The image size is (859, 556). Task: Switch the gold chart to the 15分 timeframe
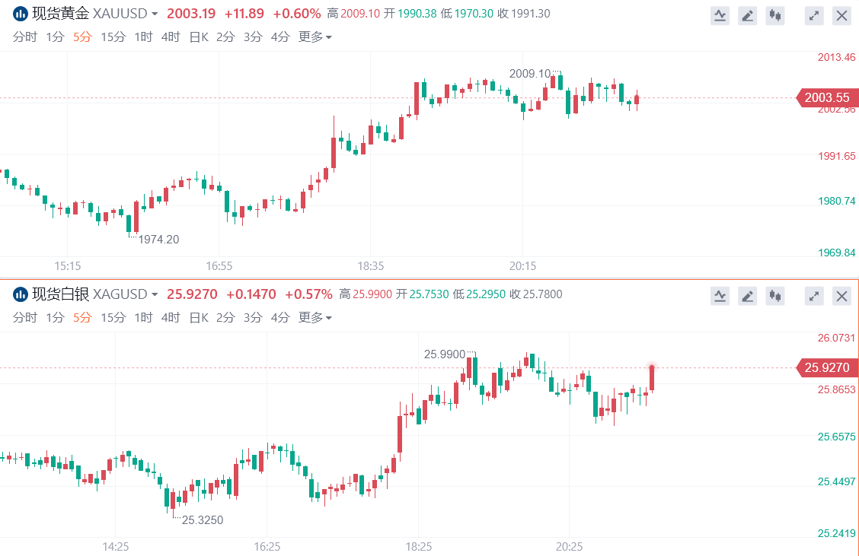pos(113,37)
